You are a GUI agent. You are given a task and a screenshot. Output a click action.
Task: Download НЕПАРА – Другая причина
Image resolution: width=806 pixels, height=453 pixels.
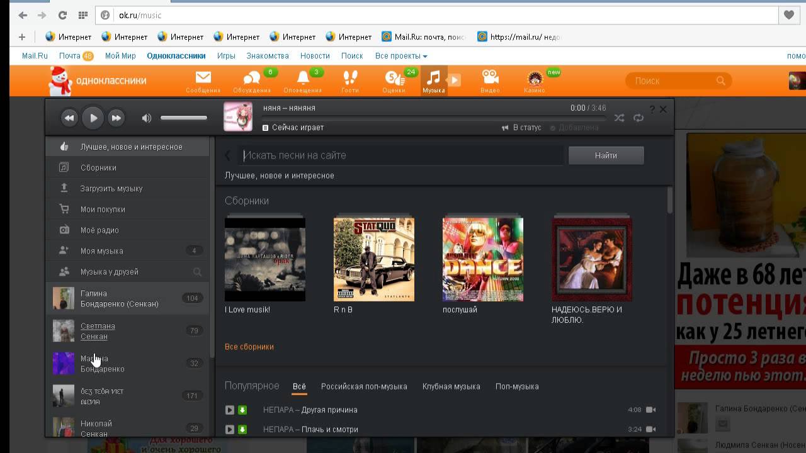coord(242,410)
